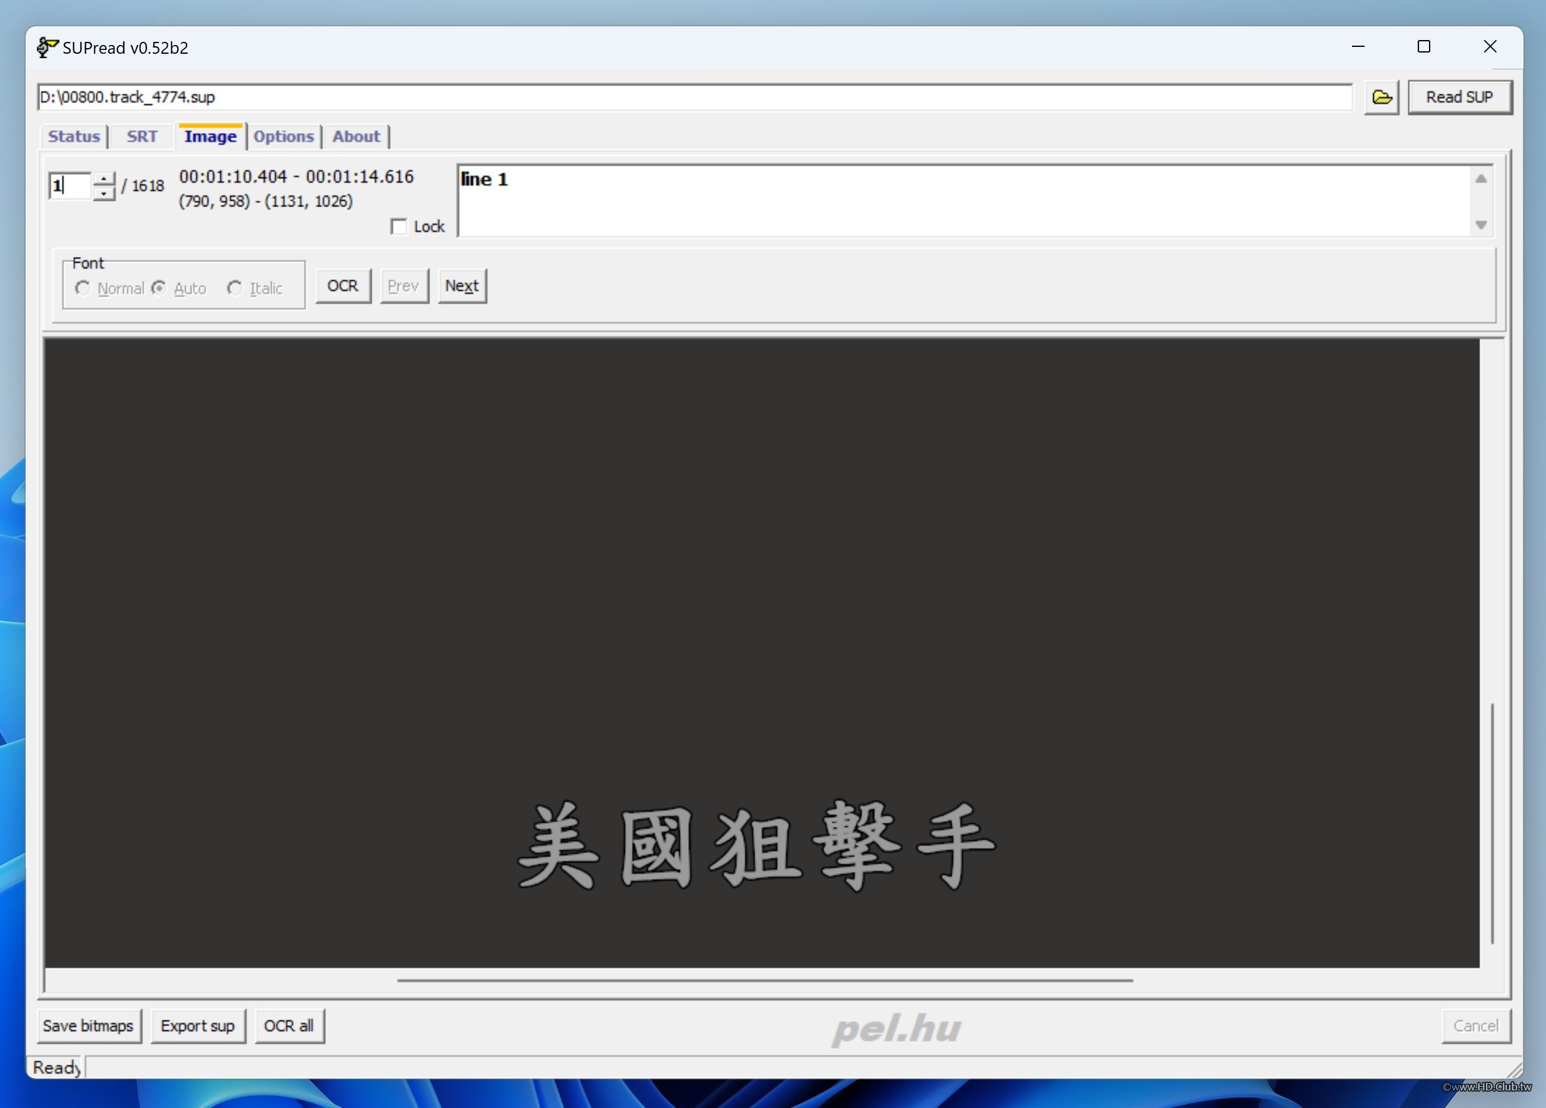Open the Status tab
This screenshot has height=1108, width=1546.
click(x=74, y=136)
